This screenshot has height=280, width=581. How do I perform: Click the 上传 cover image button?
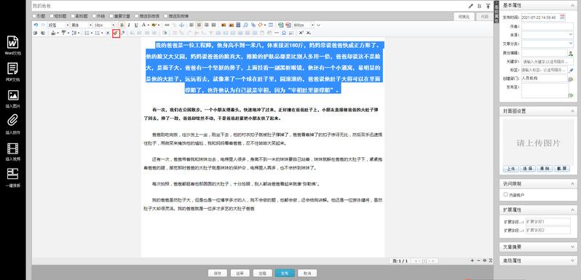tap(510, 169)
